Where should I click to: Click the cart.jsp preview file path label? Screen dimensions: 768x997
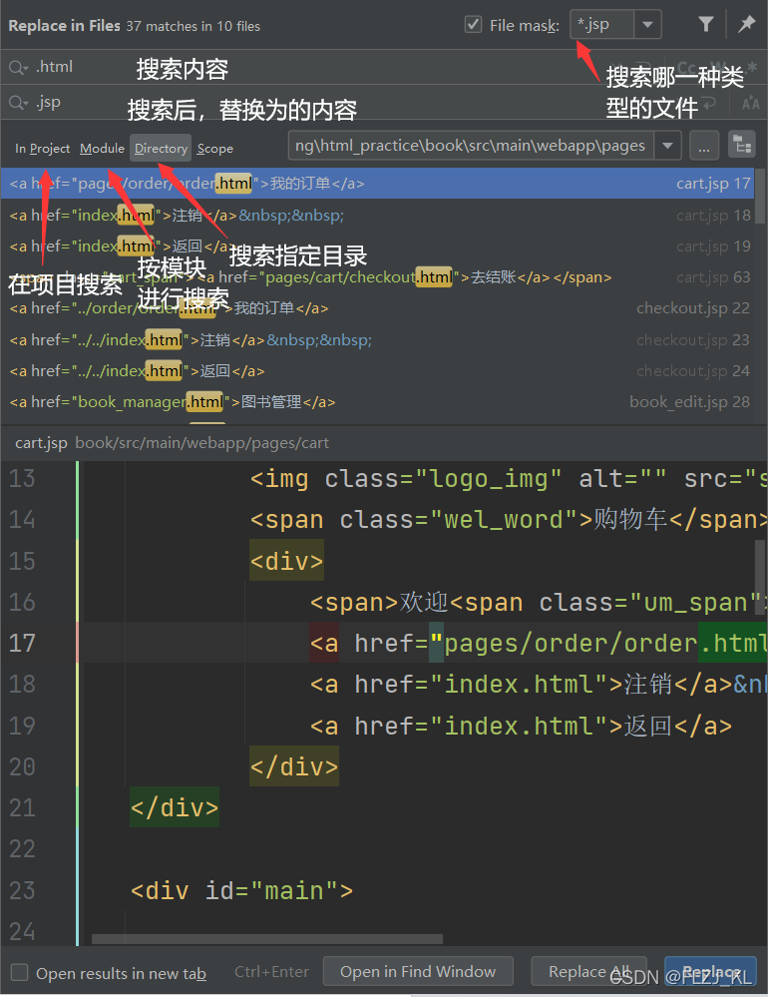click(172, 442)
